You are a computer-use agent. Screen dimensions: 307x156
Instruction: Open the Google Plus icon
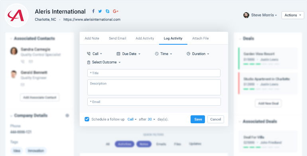point(116,11)
